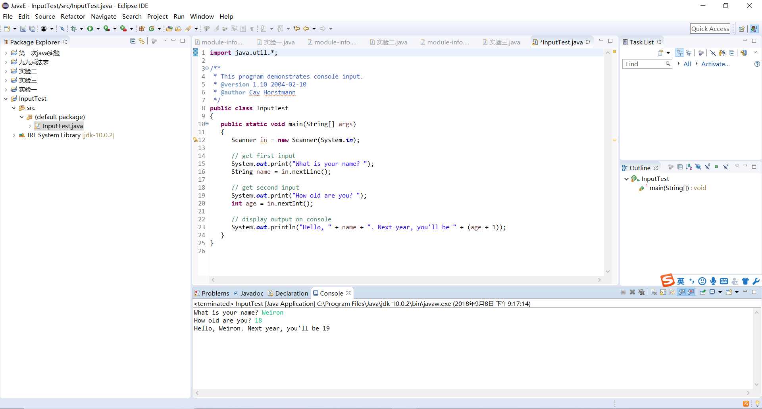
Task: Open Debug button dropdown arrow
Action: coord(81,29)
